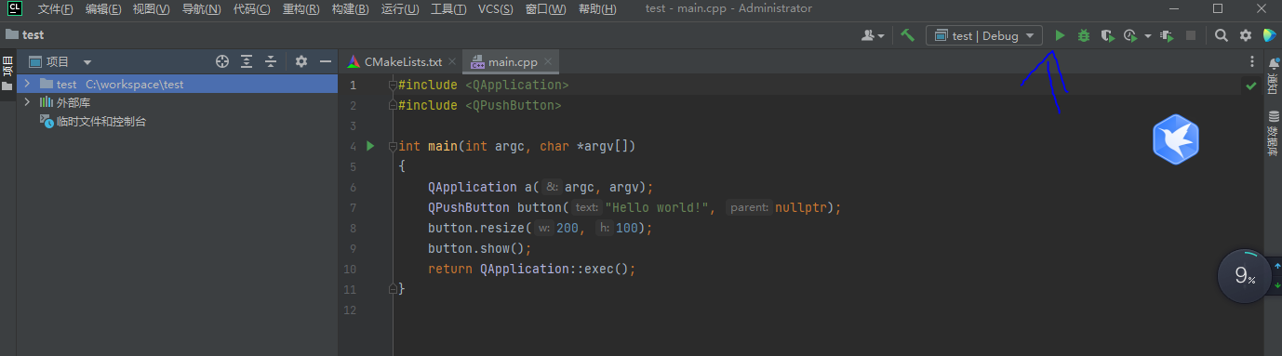
Task: Click the grey Stop button in toolbar
Action: [x=1191, y=35]
